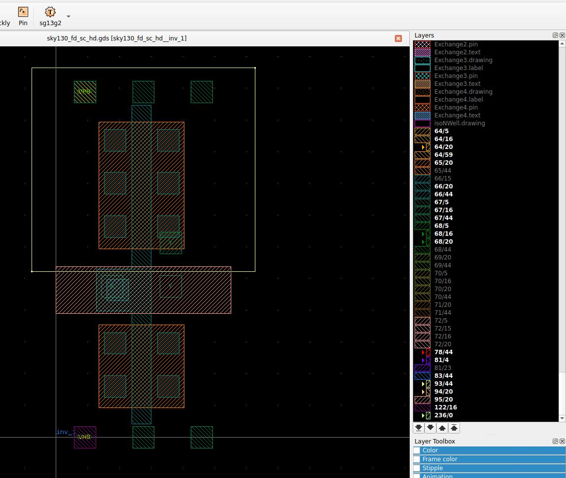566x478 pixels.
Task: Move selected layer to bottom button
Action: pyautogui.click(x=419, y=428)
